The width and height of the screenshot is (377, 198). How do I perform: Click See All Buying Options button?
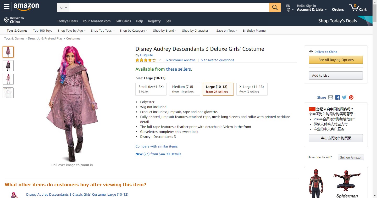click(336, 60)
